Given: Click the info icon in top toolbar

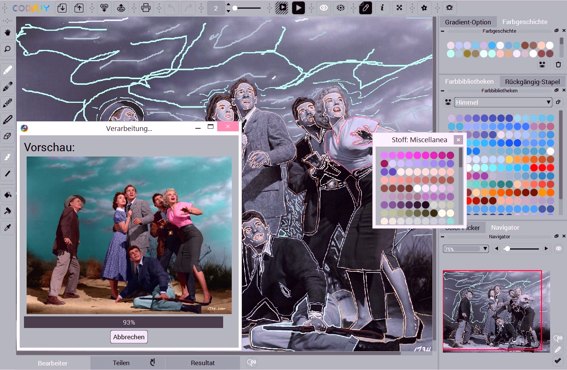Looking at the screenshot, I should pos(382,8).
